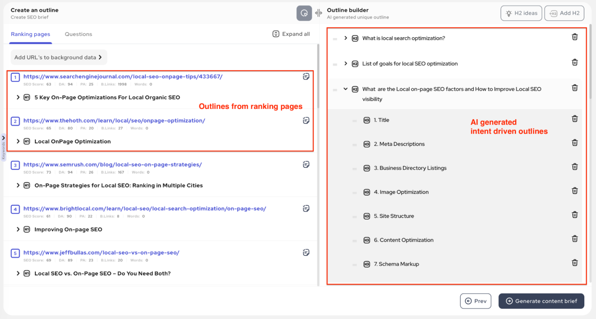Viewport: 596px width, 319px height.
Task: Click the Add H2 button
Action: (x=564, y=13)
